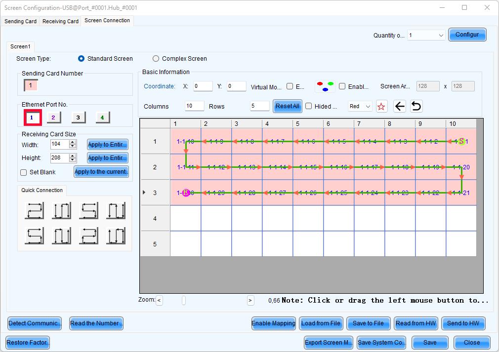Screen dimensions: 499x352
Task: Choose quick connection starting bottom-right going up
Action: pyautogui.click(x=116, y=235)
